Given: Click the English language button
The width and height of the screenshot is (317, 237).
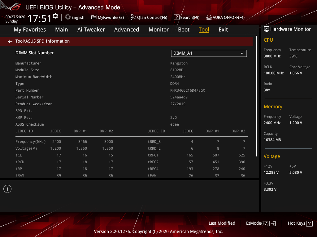Looking at the screenshot, I should click(x=75, y=17).
